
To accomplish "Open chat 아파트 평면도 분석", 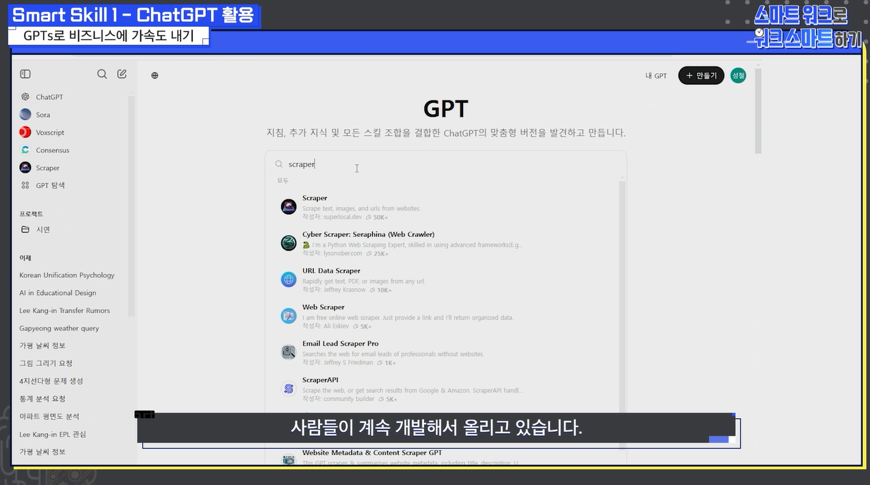I will point(49,417).
